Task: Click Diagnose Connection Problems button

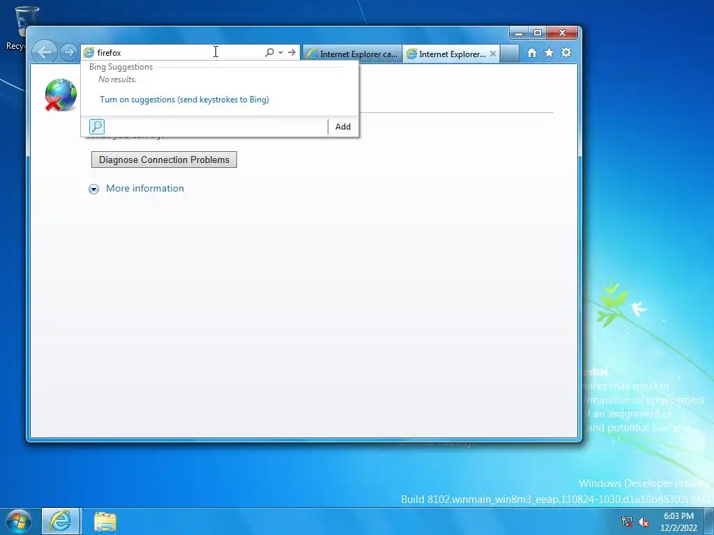Action: tap(164, 160)
